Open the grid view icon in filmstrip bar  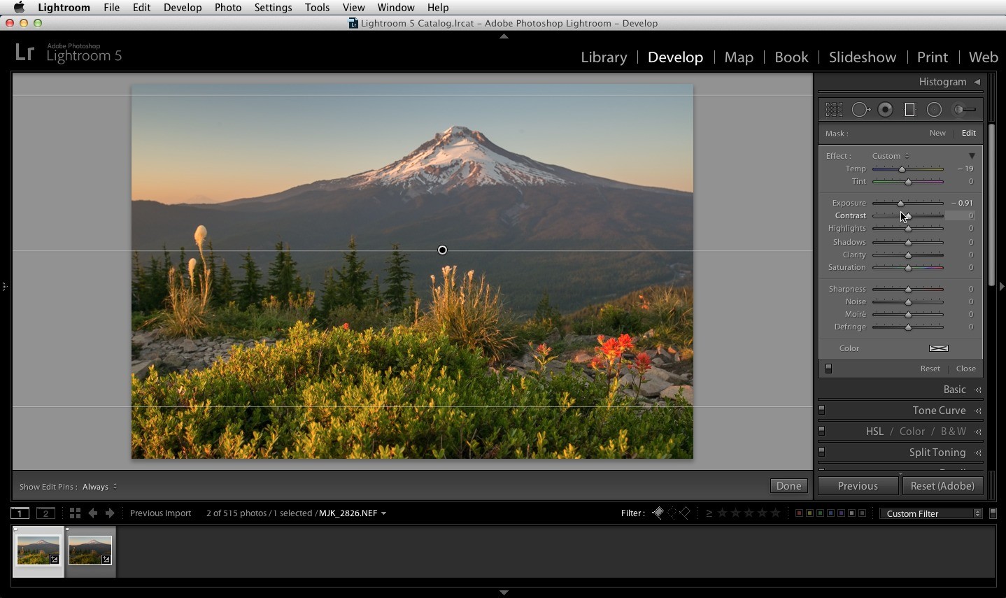(75, 513)
